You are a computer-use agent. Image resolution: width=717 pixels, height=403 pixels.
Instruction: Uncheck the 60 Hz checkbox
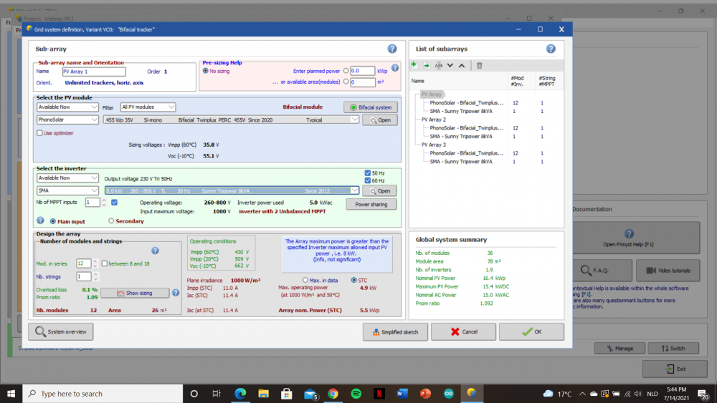368,182
